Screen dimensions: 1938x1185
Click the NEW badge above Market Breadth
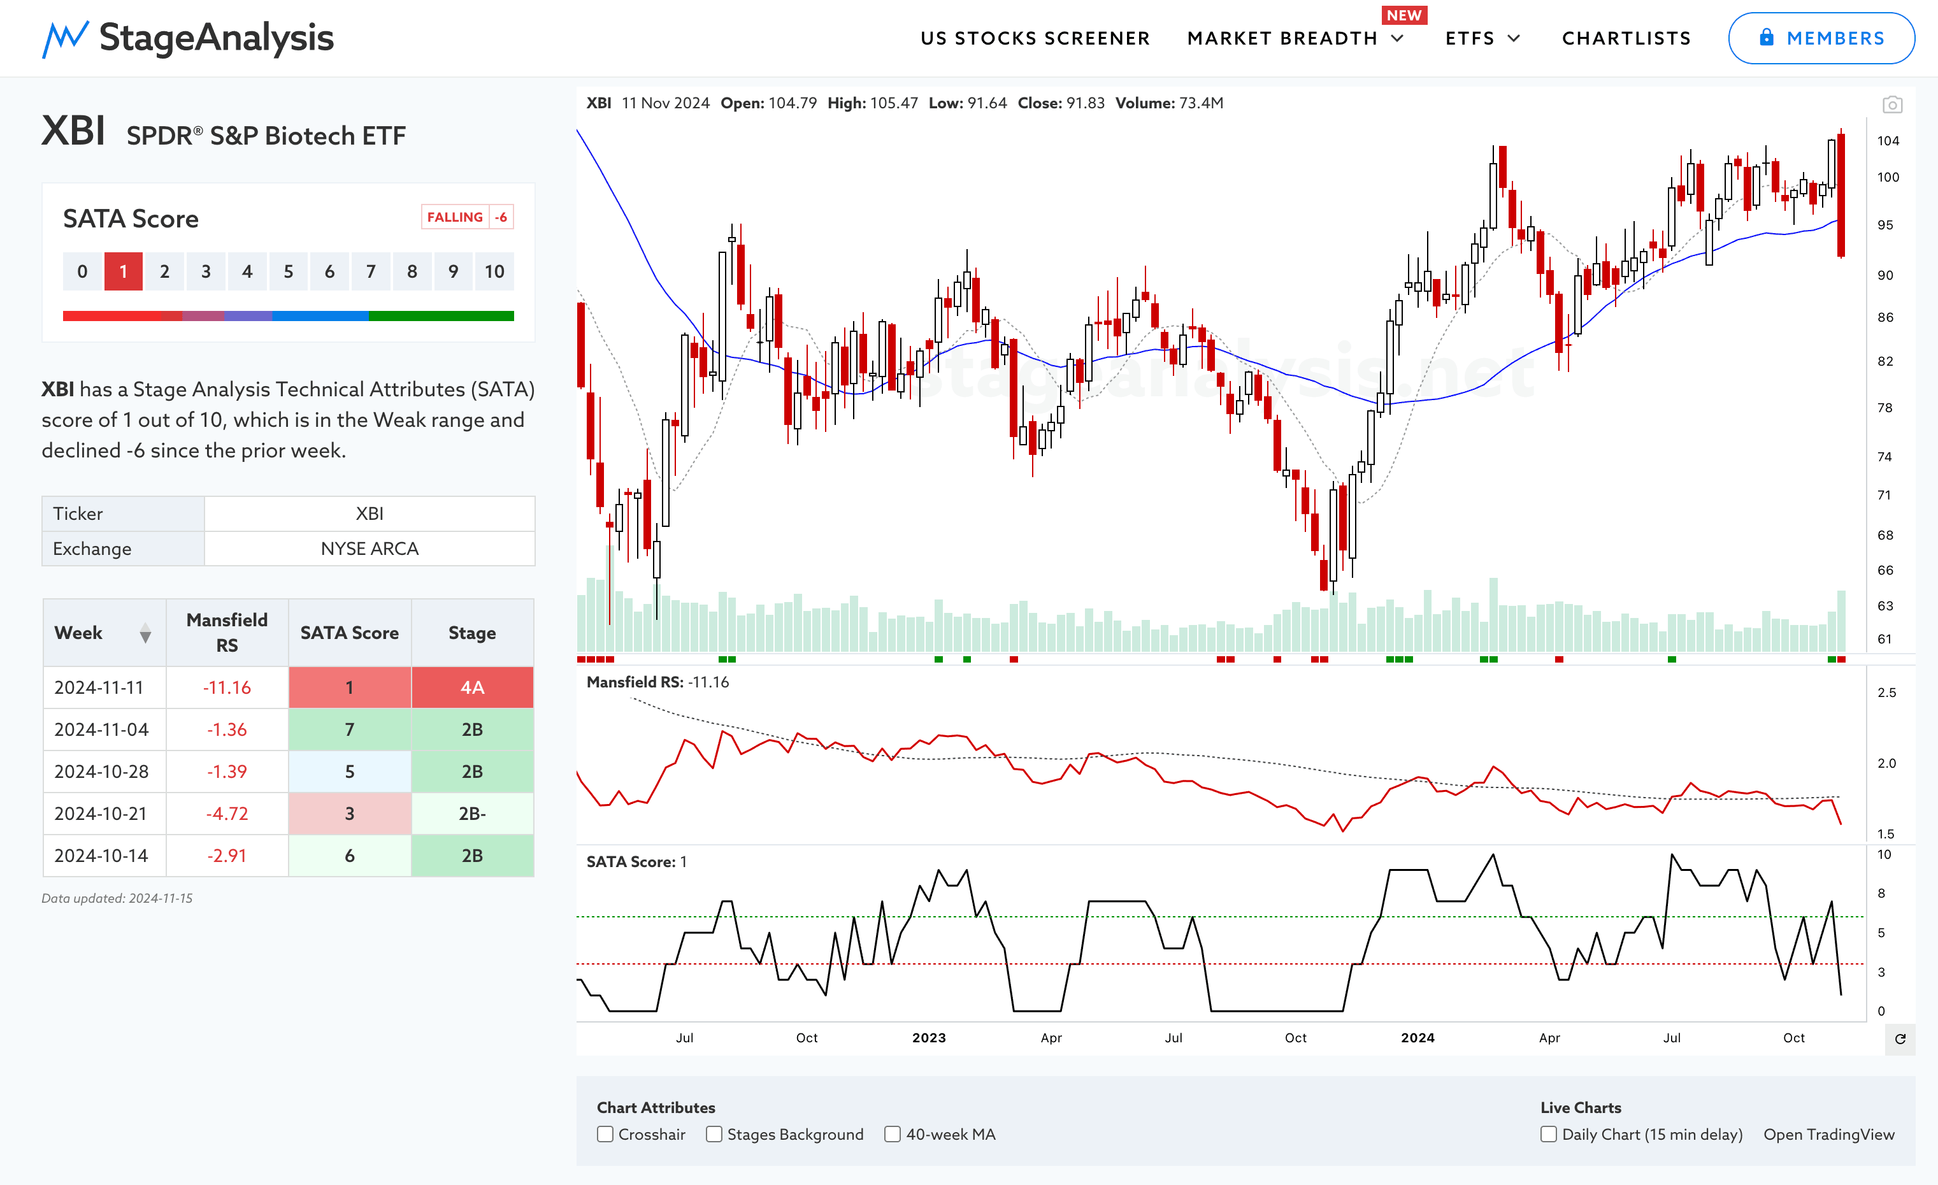click(x=1404, y=15)
